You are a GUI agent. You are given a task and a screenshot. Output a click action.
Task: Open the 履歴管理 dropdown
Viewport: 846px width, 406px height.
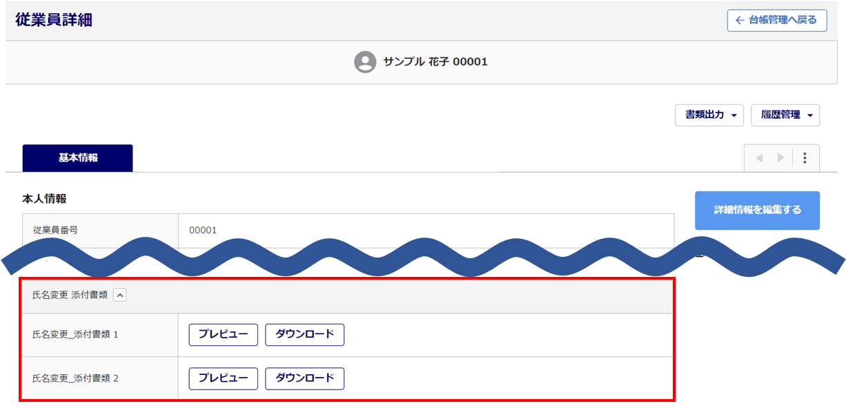(x=785, y=115)
